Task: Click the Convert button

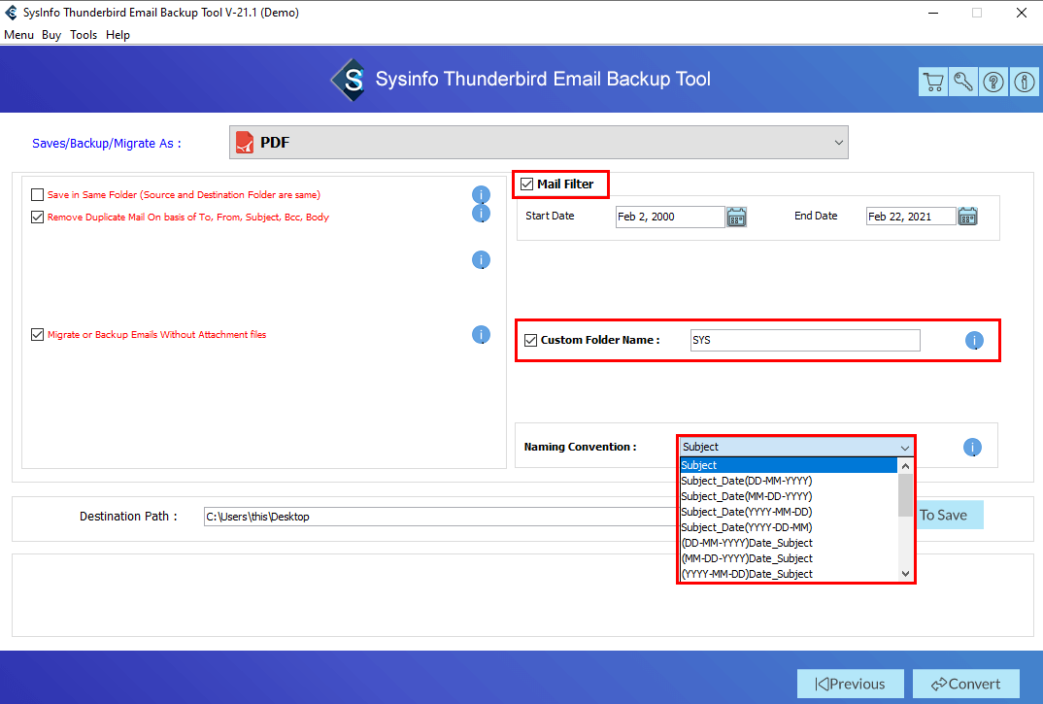Action: [965, 684]
